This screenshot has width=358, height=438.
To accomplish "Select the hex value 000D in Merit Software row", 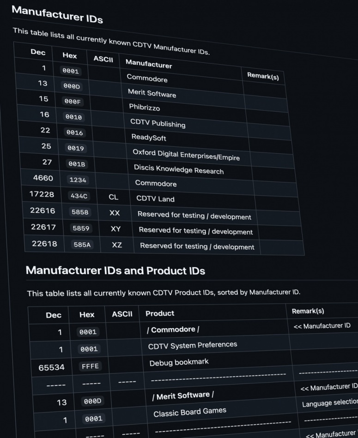I will [72, 86].
